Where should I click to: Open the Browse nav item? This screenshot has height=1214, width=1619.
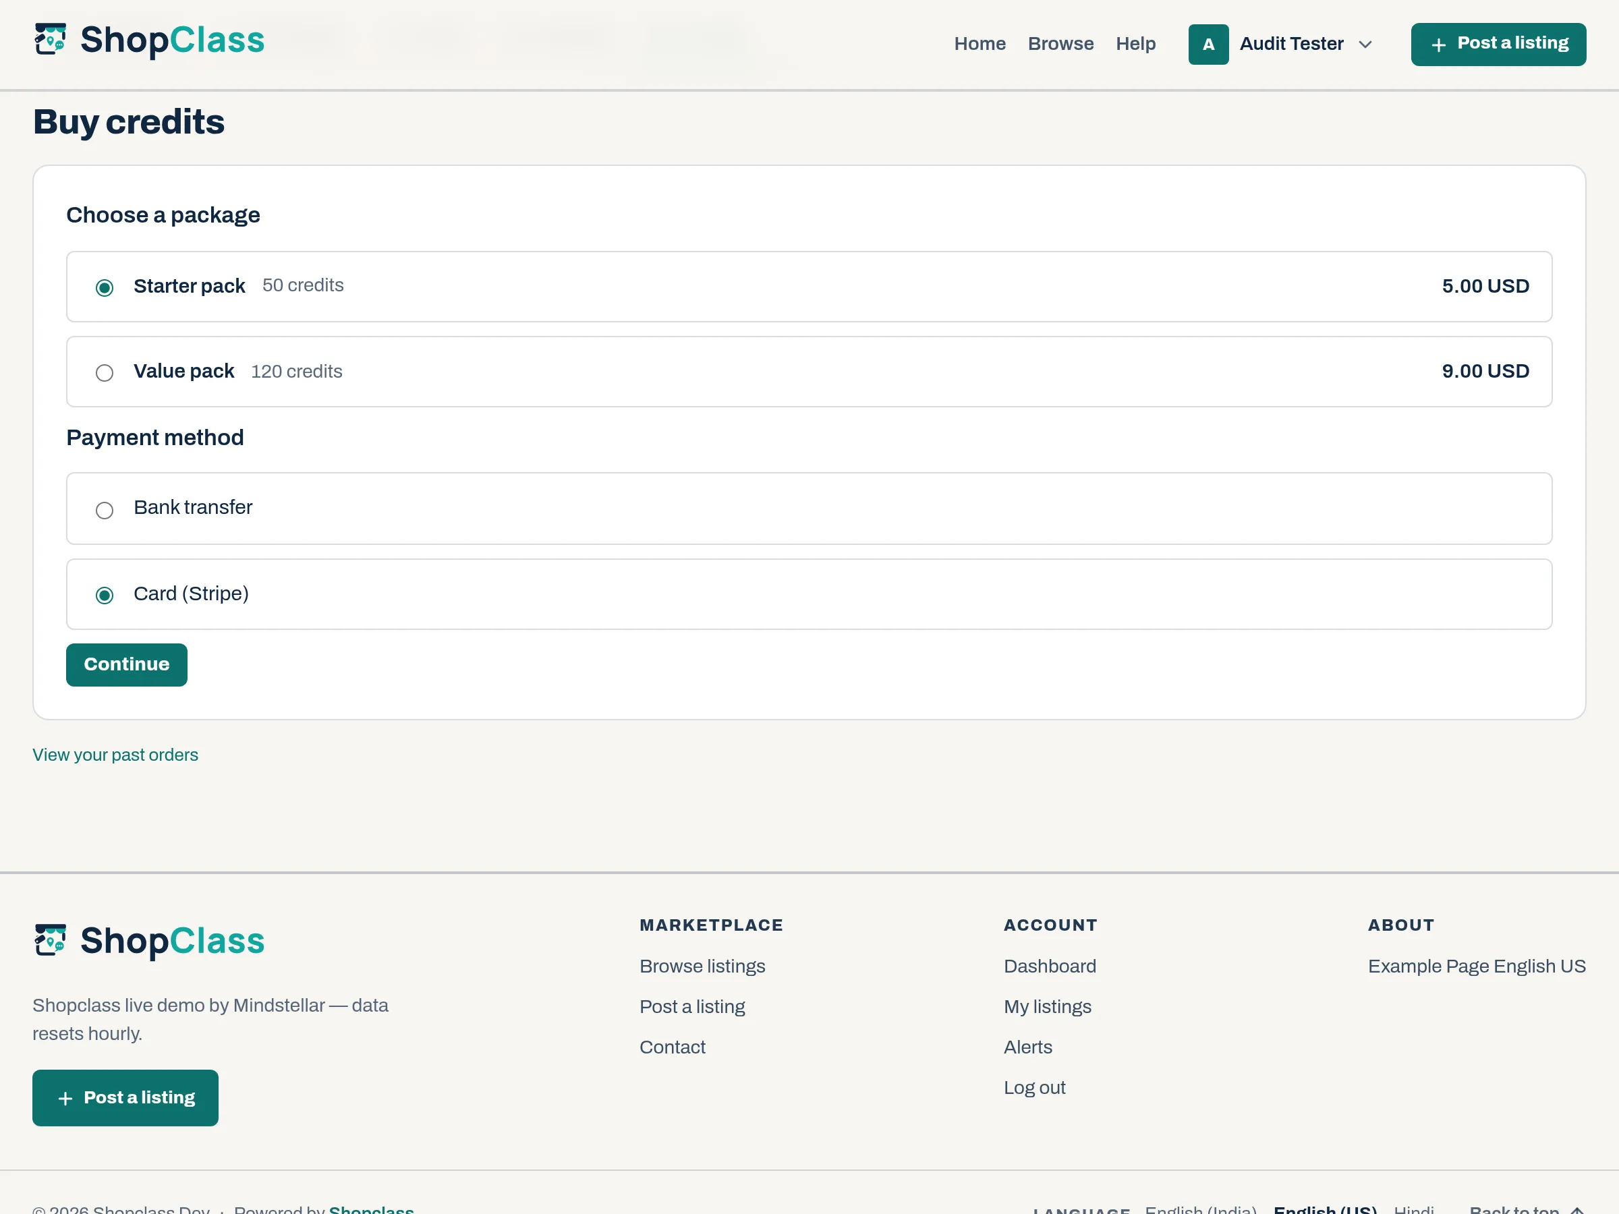point(1060,44)
